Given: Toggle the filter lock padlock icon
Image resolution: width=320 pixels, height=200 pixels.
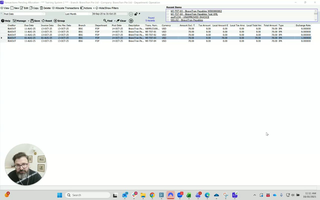Looking at the screenshot, I should [136, 14].
